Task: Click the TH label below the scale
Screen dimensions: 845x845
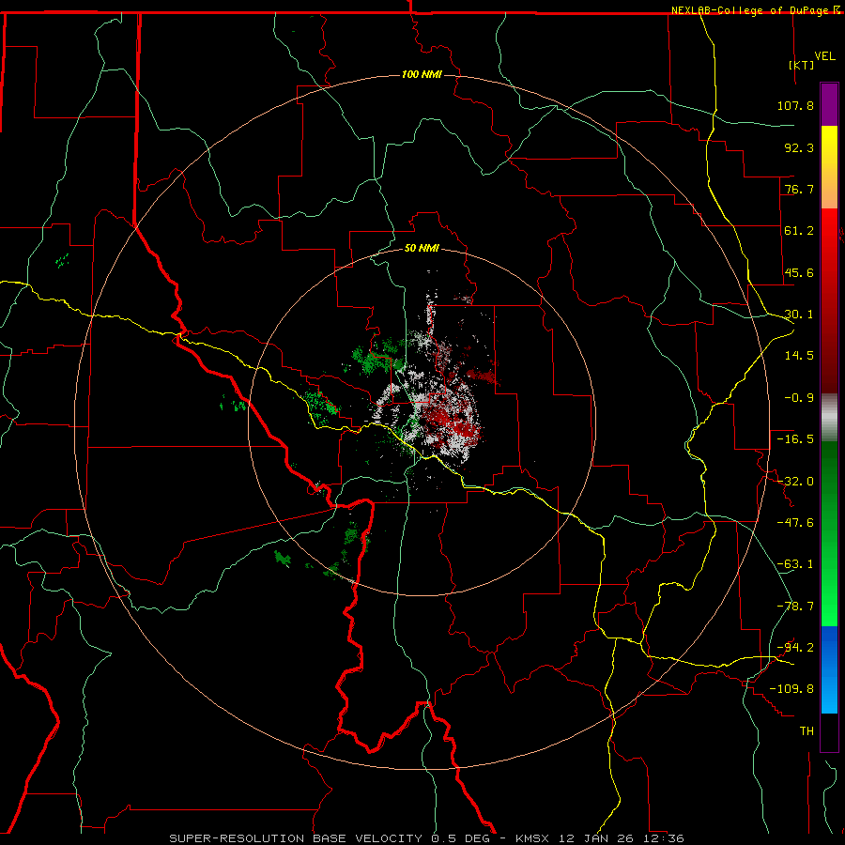Action: click(x=807, y=731)
